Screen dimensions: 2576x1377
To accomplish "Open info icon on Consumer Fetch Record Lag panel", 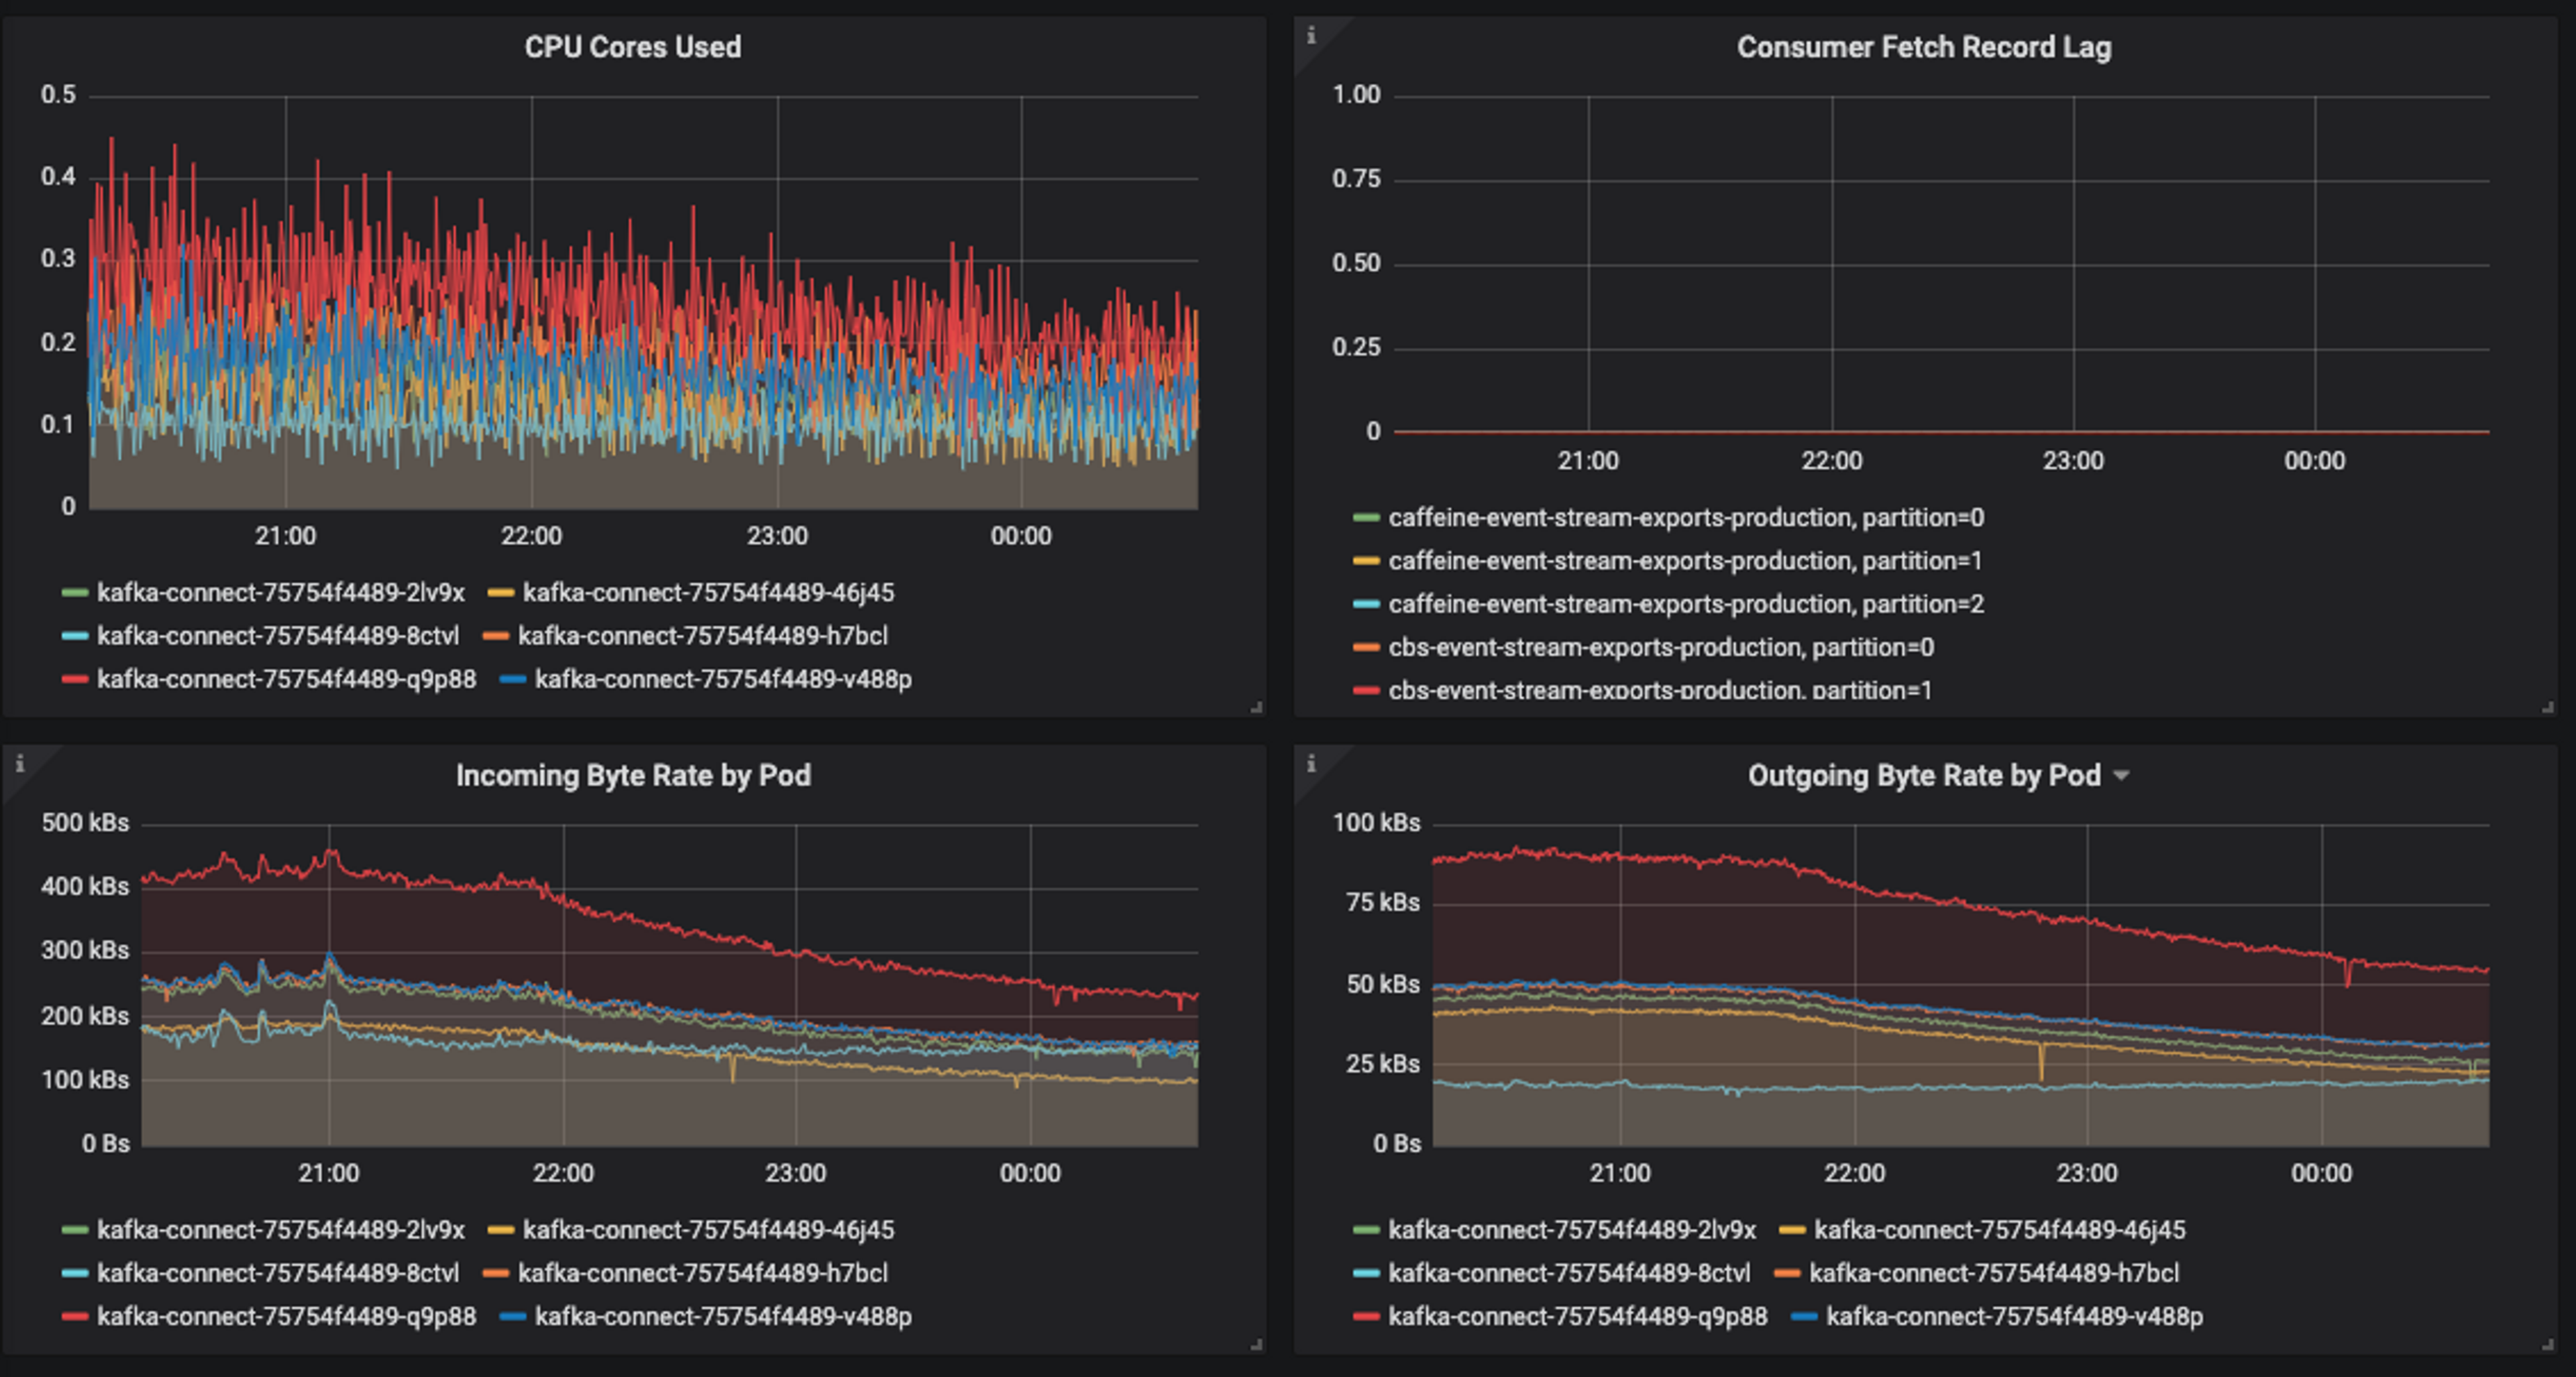I will [x=1311, y=36].
